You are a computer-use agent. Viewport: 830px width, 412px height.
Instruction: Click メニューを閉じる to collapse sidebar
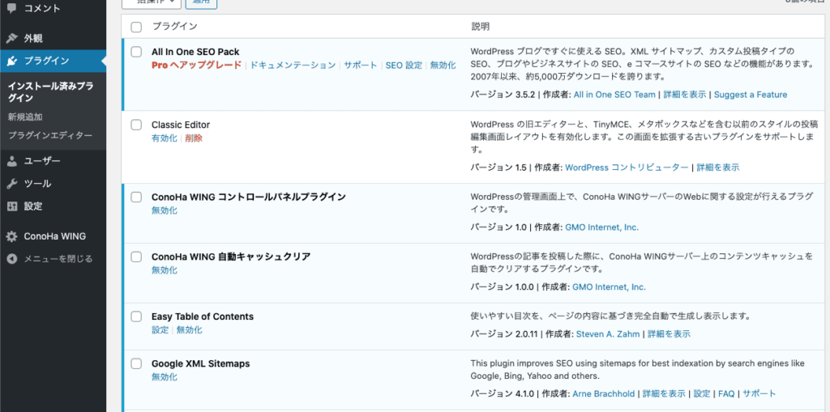click(x=58, y=259)
